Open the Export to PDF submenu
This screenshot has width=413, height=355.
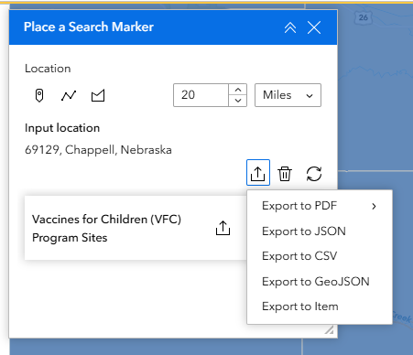[320, 206]
